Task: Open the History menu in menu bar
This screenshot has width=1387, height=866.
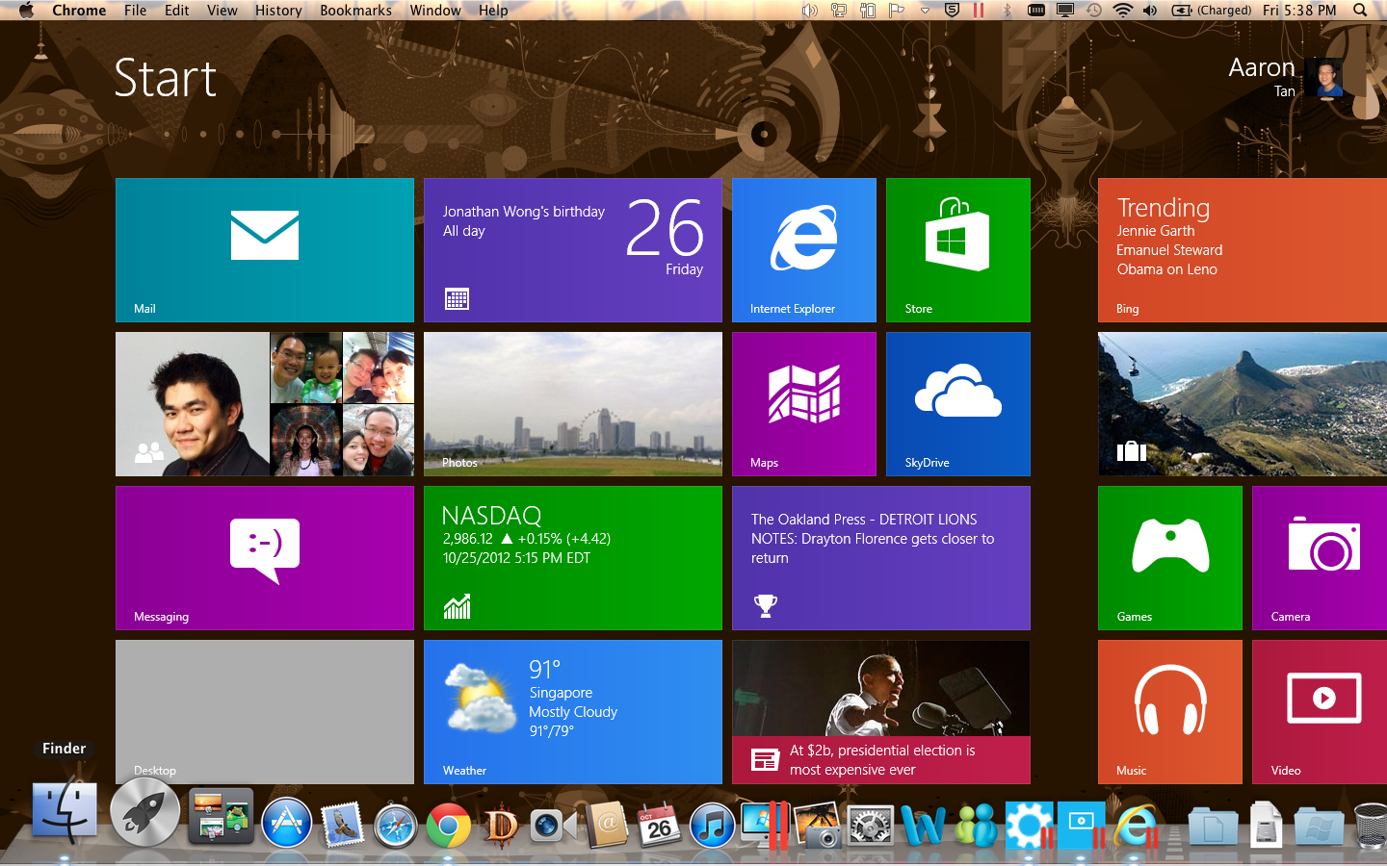Action: [278, 11]
